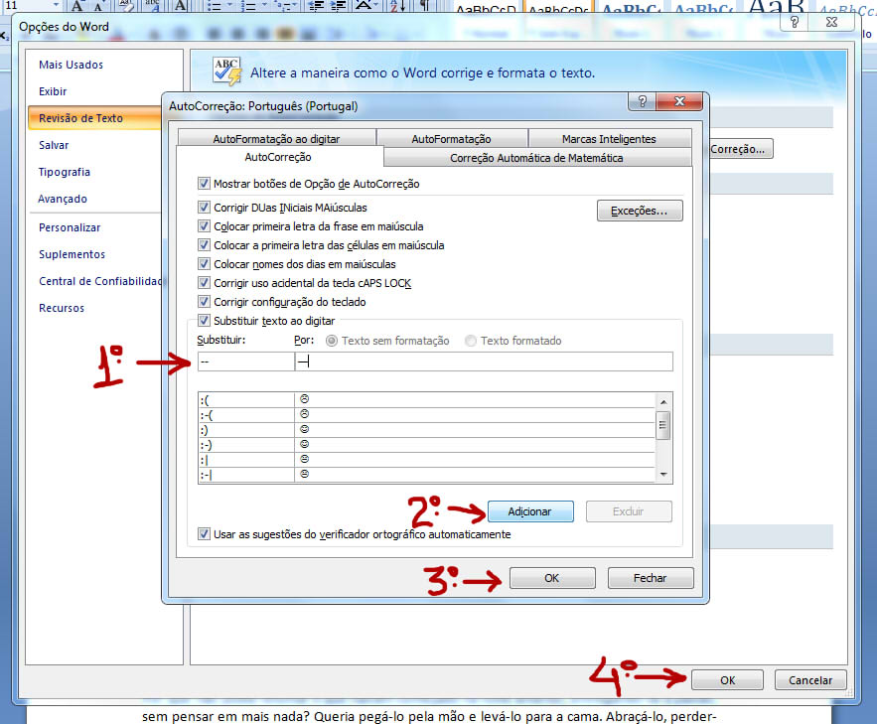
Task: Toggle Colocar nomes dos dias em maiúsculas
Action: click(x=204, y=264)
